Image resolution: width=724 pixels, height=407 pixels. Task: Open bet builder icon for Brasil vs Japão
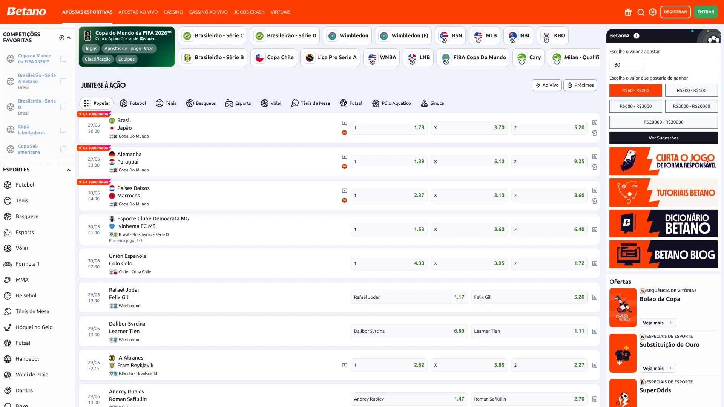(x=595, y=133)
